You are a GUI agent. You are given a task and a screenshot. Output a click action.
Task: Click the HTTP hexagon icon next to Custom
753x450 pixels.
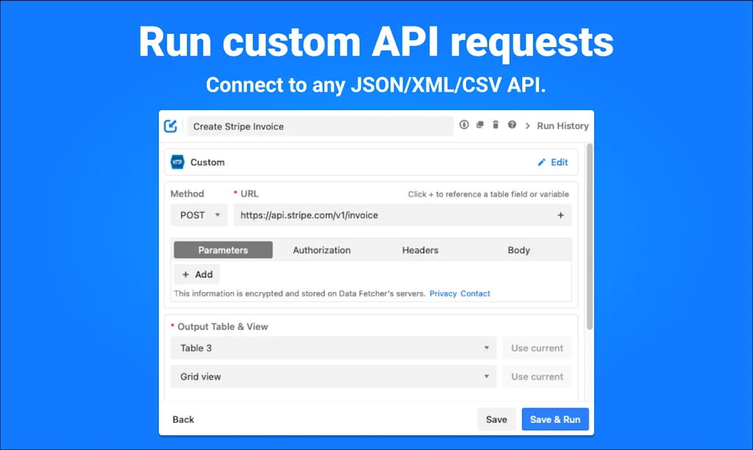tap(177, 162)
